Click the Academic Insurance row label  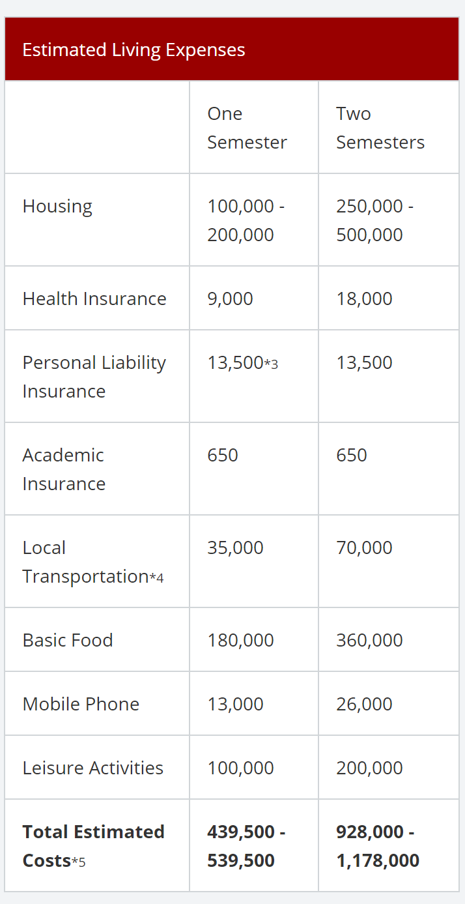click(64, 469)
